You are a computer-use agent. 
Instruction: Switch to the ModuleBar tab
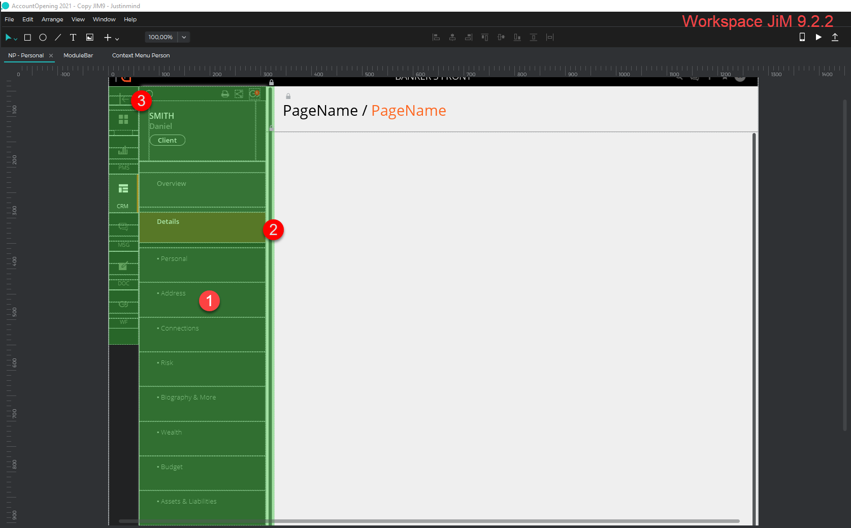(78, 55)
